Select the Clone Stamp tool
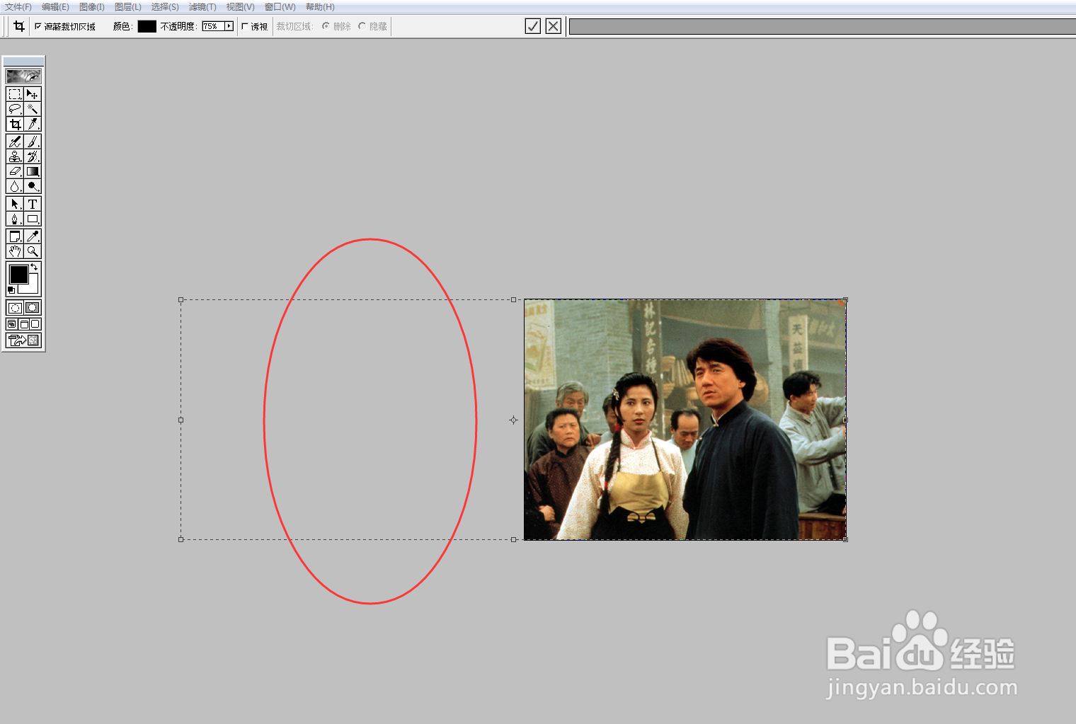 tap(15, 156)
